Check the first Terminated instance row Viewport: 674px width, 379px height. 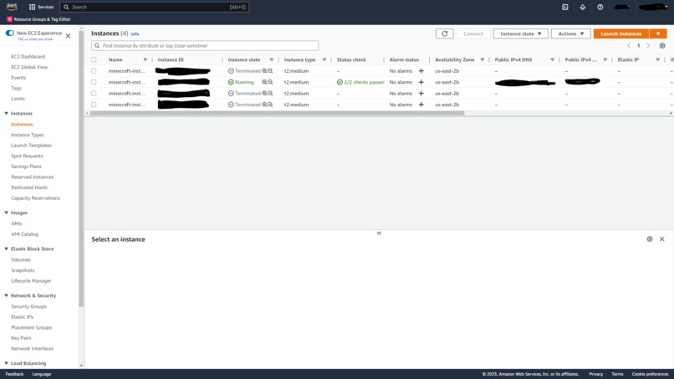tap(94, 71)
